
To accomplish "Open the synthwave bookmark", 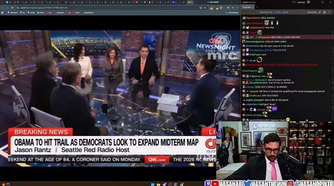I will 59,13.
